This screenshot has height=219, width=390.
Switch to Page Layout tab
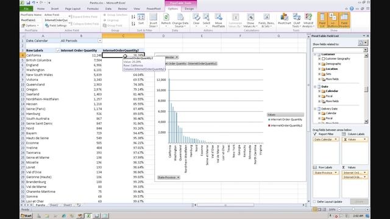tap(73, 9)
